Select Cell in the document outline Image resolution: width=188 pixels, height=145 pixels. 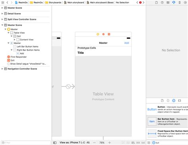(19, 36)
